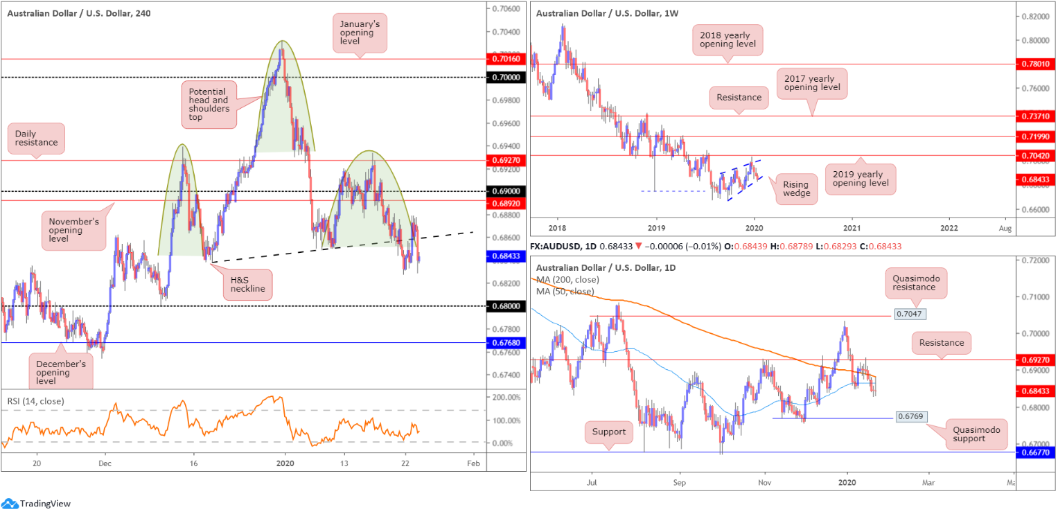This screenshot has width=1058, height=514.
Task: Click the 0.67680 blue price tag
Action: click(506, 342)
